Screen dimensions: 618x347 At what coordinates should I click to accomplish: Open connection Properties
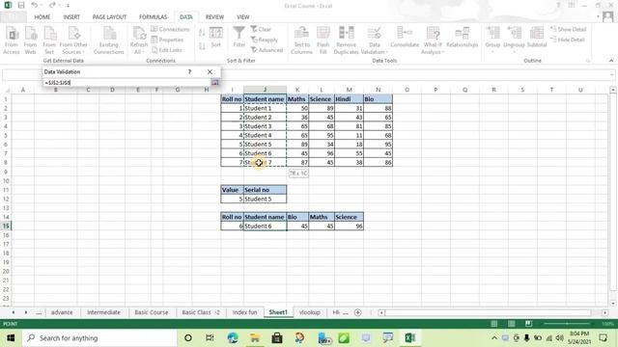coord(167,40)
